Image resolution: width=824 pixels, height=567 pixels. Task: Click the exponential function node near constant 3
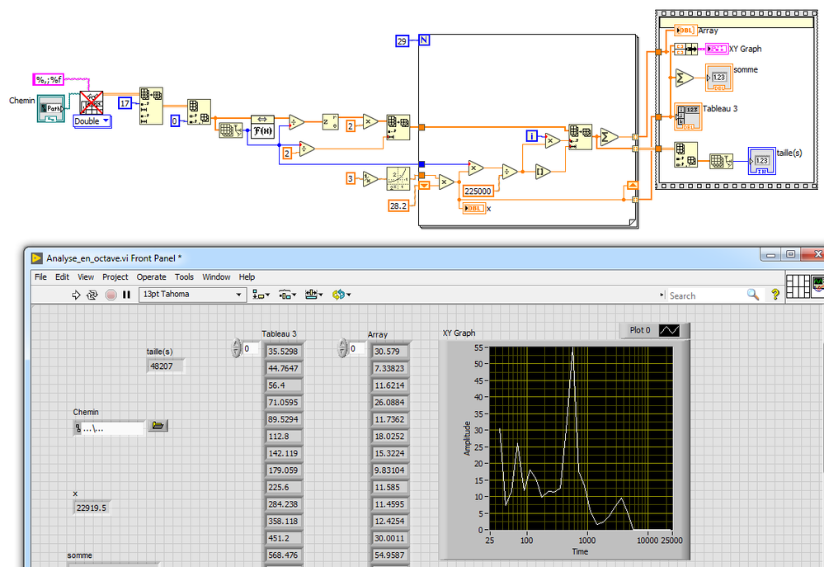(398, 179)
